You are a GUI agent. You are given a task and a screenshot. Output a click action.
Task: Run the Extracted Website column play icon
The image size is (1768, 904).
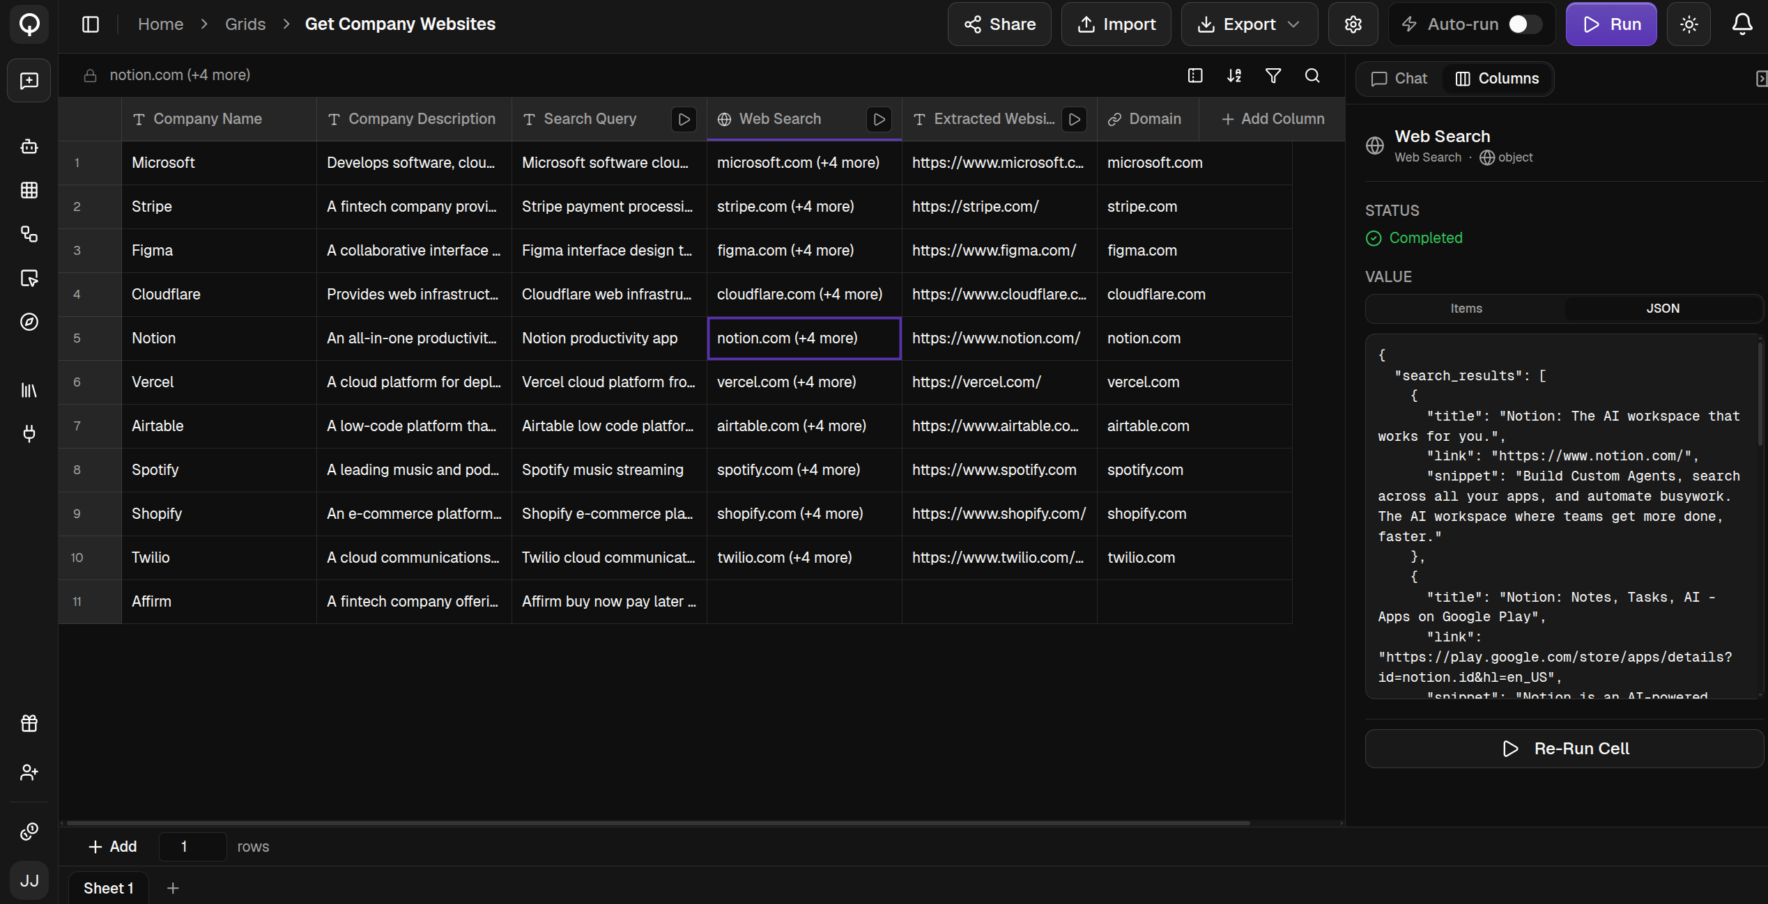click(x=1075, y=119)
